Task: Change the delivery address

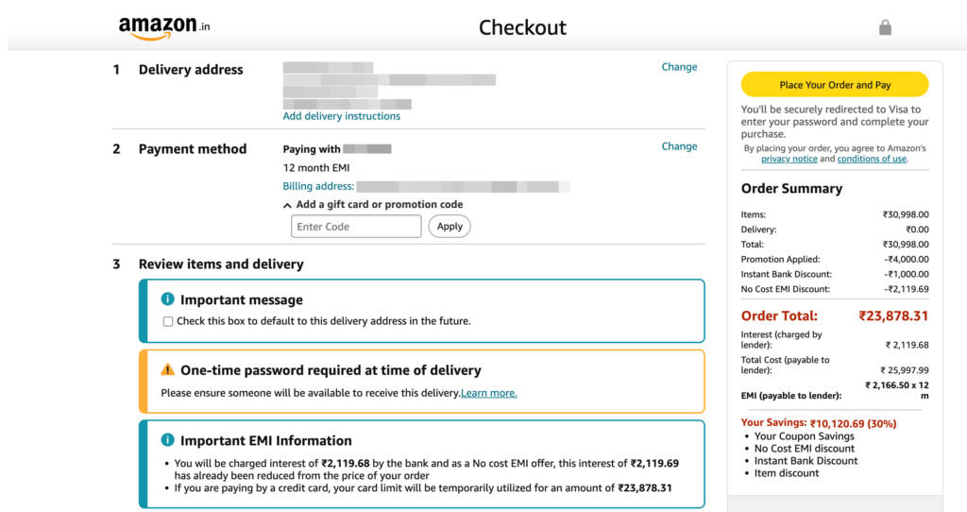Action: click(679, 67)
